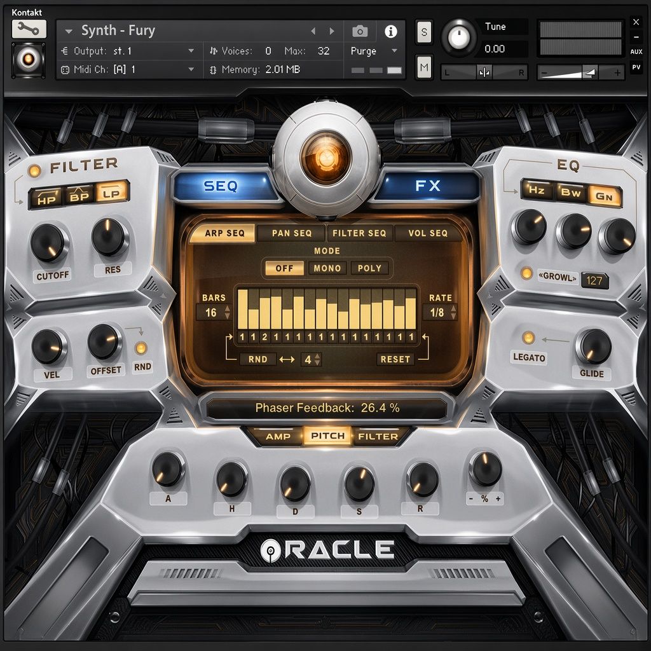651x651 pixels.
Task: Select the LP low-pass filter icon
Action: 111,192
